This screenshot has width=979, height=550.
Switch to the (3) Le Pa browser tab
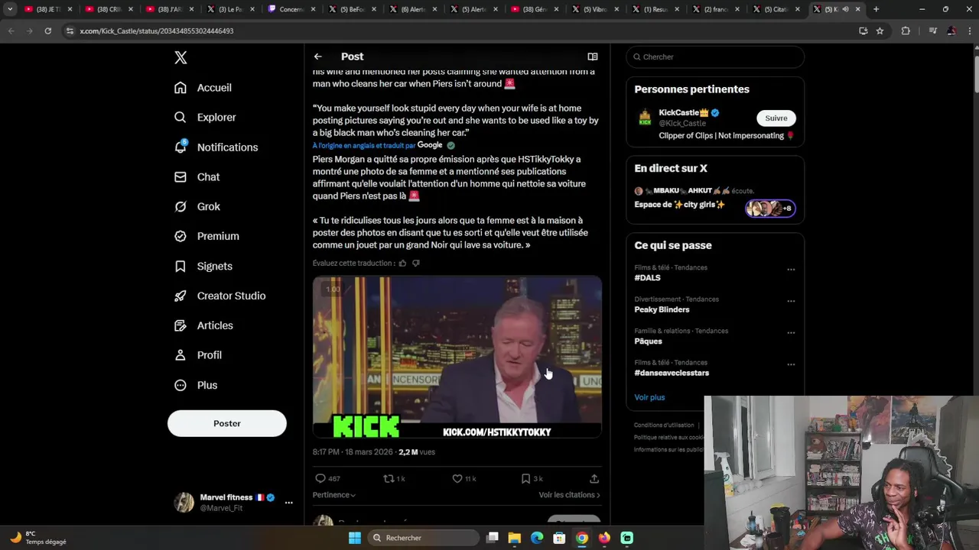tap(230, 9)
